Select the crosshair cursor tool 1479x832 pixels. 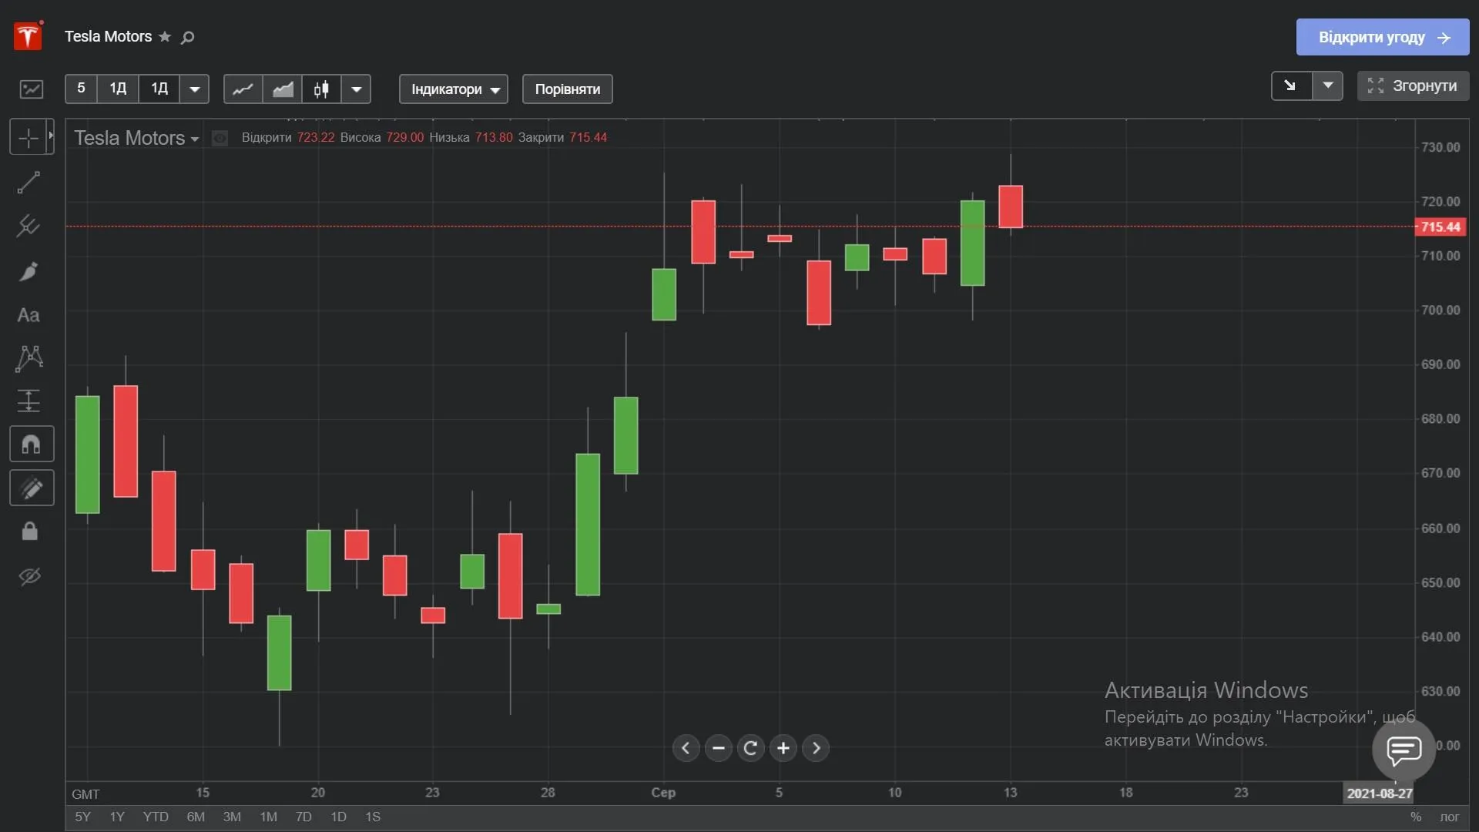[28, 138]
